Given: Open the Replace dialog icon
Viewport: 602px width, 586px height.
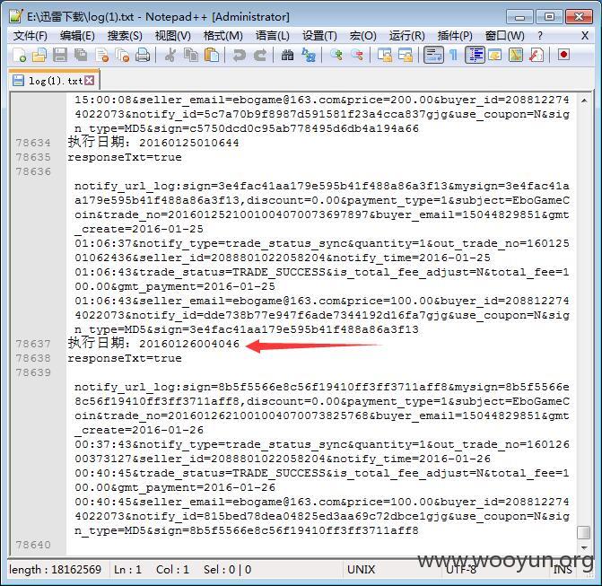Looking at the screenshot, I should click(309, 56).
